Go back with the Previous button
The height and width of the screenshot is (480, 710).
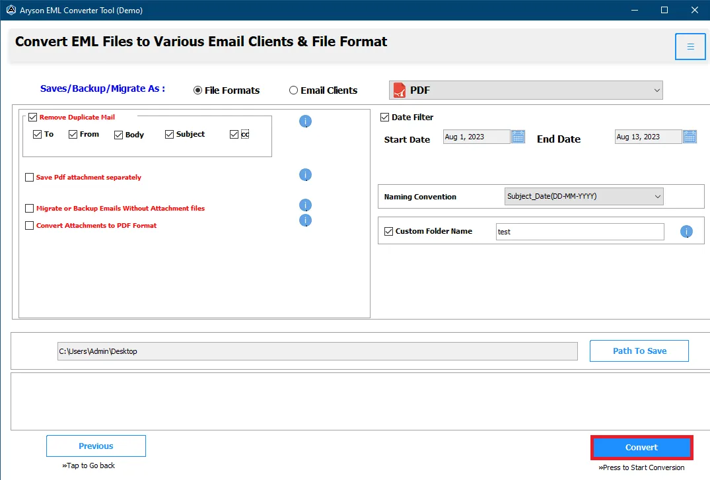(96, 446)
